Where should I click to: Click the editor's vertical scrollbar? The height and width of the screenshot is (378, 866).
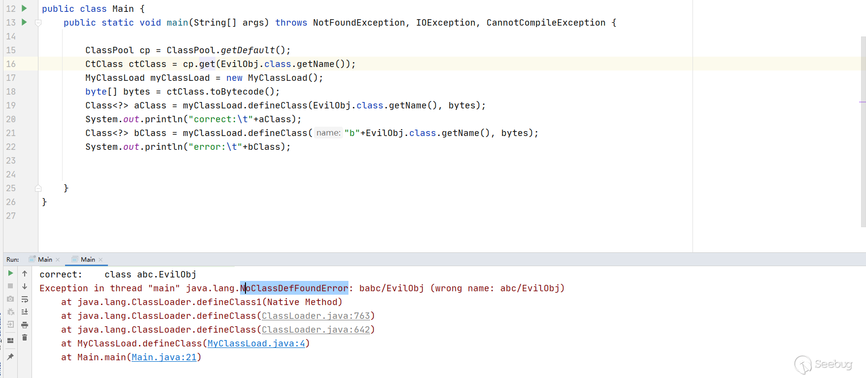863,132
